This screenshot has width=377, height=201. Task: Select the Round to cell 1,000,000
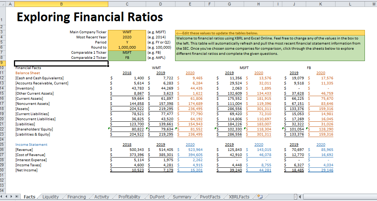pyautogui.click(x=127, y=48)
